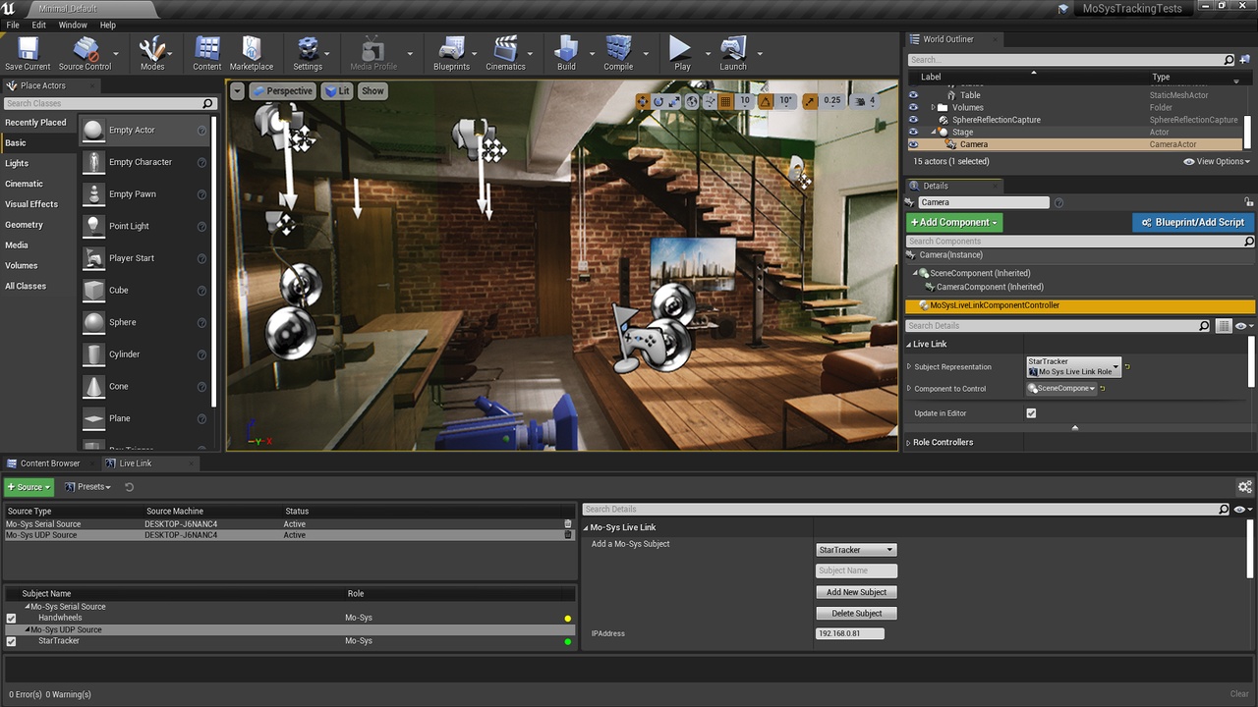Open the Help menu
This screenshot has height=707, width=1258.
coord(108,25)
